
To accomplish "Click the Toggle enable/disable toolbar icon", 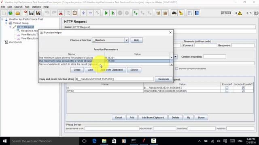I will 97,13.
